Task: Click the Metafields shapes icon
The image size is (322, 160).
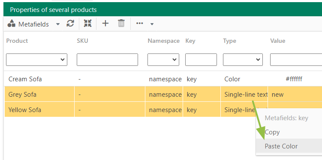Action: (x=11, y=24)
